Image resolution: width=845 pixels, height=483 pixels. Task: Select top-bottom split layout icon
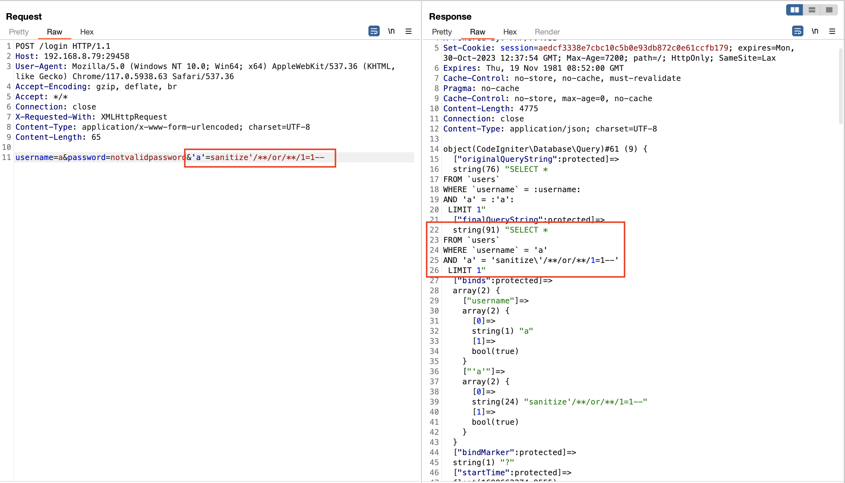(x=812, y=10)
